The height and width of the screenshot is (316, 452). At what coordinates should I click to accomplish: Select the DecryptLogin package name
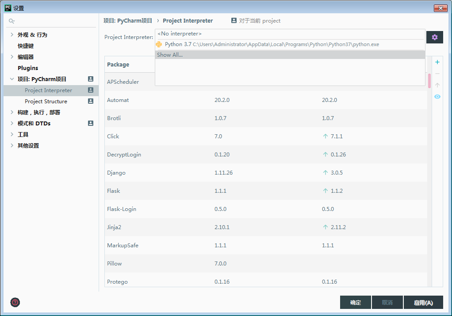[x=124, y=155]
